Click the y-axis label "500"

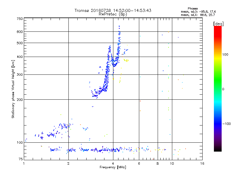[x=20, y=43]
